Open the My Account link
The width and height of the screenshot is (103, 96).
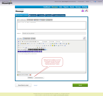tap(81, 2)
